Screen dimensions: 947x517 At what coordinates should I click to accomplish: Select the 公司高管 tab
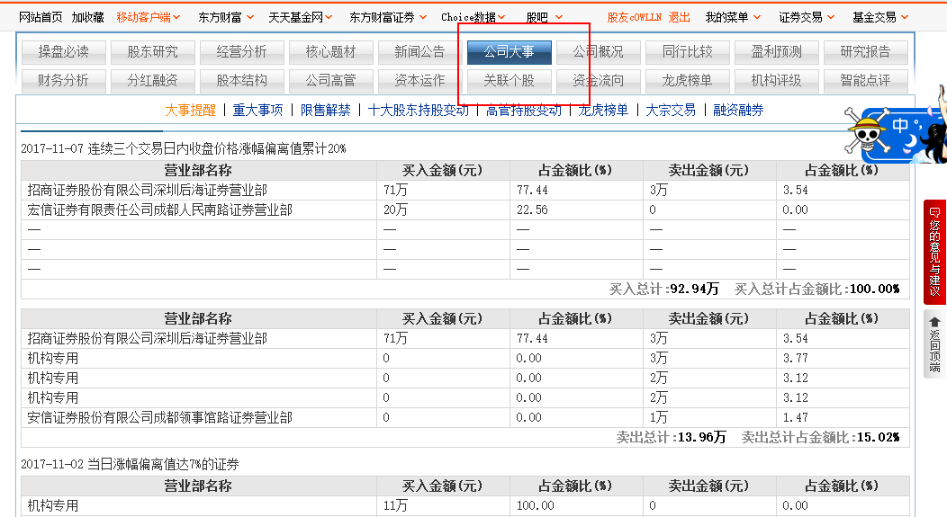pos(331,81)
